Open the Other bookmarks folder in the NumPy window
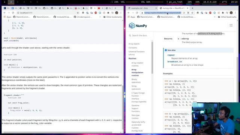This screenshot has width=240, height=135. (x=227, y=17)
